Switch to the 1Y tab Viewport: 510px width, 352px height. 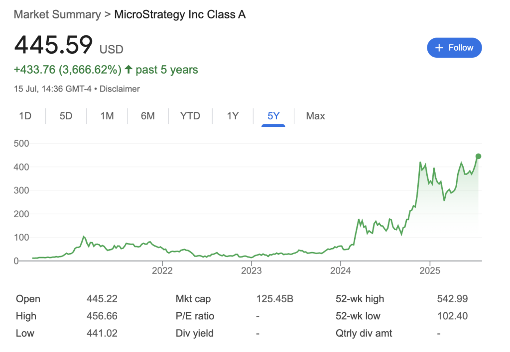(x=233, y=116)
